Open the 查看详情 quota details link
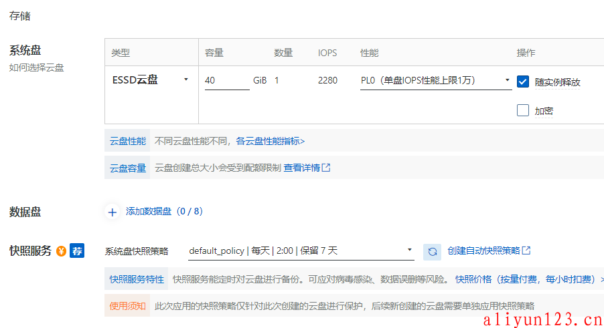Viewport: 604px width, 328px height. pos(301,168)
